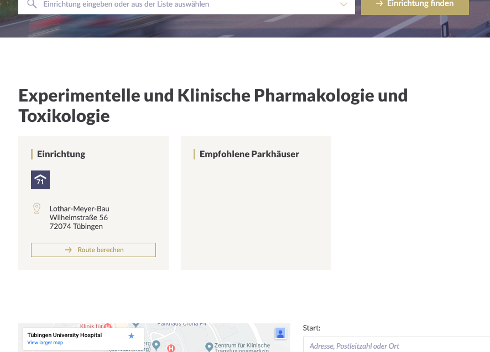Click the Zentrum für Klinische Transfusionsmedizin map pin

click(x=209, y=346)
